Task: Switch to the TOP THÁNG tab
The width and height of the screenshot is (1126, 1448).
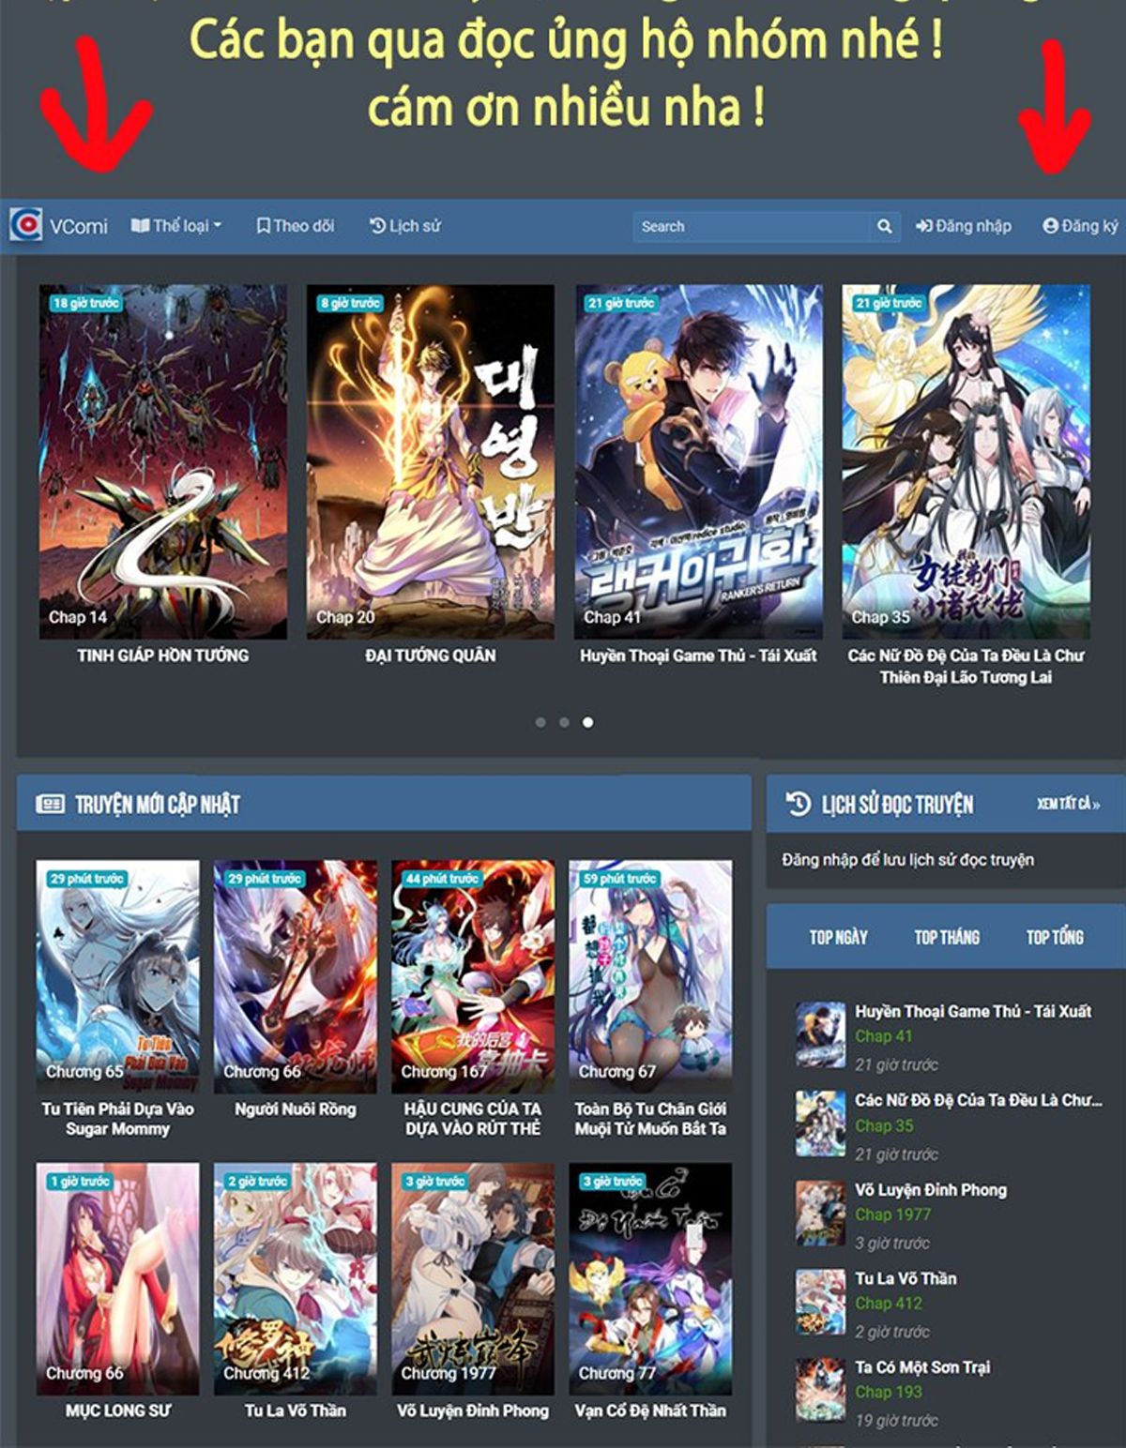Action: (x=947, y=937)
